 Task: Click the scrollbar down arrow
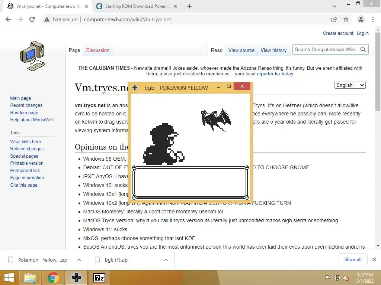[x=378, y=246]
